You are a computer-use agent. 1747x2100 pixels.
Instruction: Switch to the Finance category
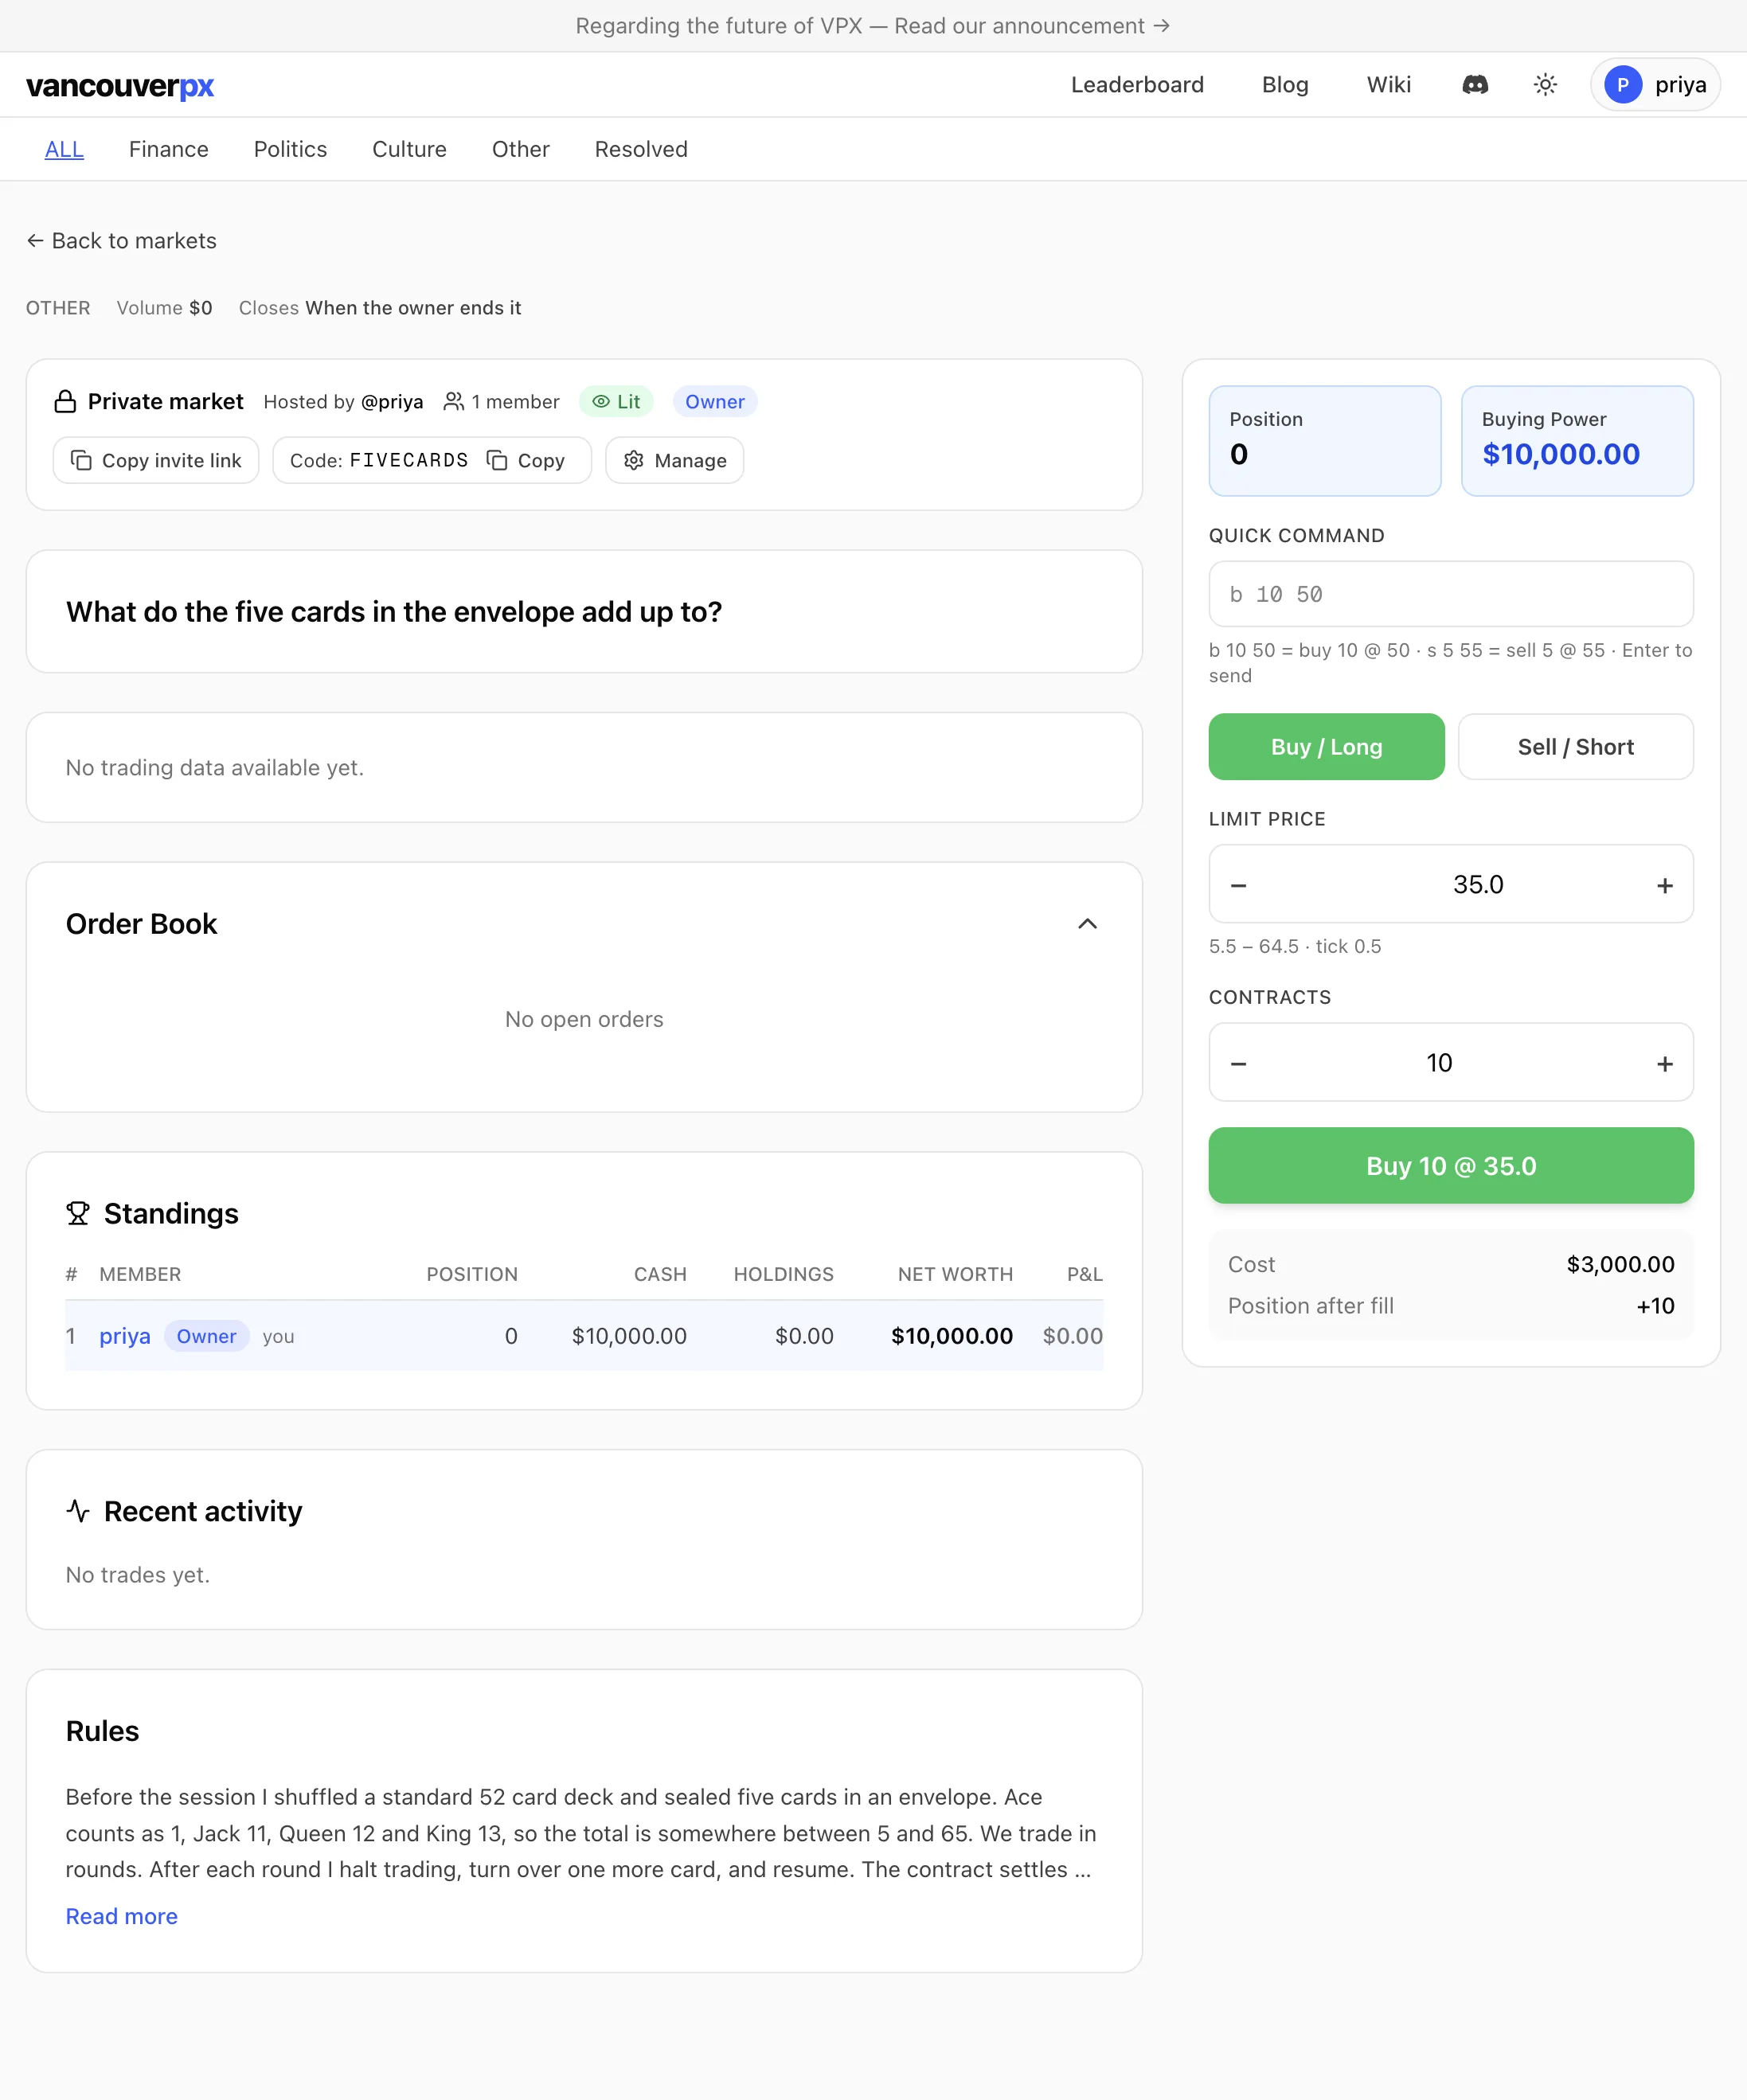(x=169, y=149)
